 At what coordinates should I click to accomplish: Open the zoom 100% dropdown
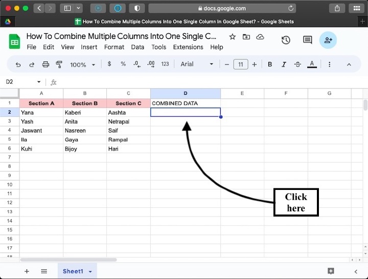(82, 65)
